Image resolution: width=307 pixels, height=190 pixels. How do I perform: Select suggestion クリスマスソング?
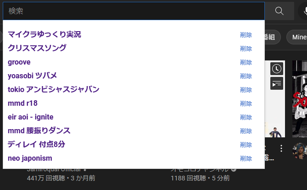(134, 49)
